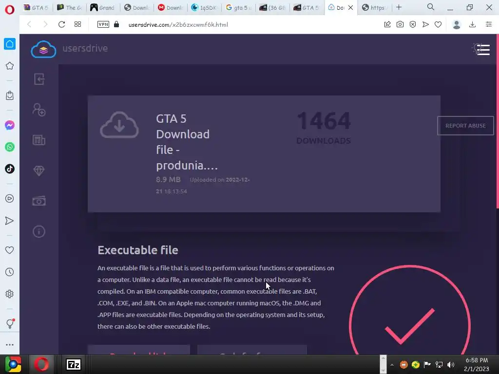Launch Messenger from the Opera sidebar

(10, 125)
